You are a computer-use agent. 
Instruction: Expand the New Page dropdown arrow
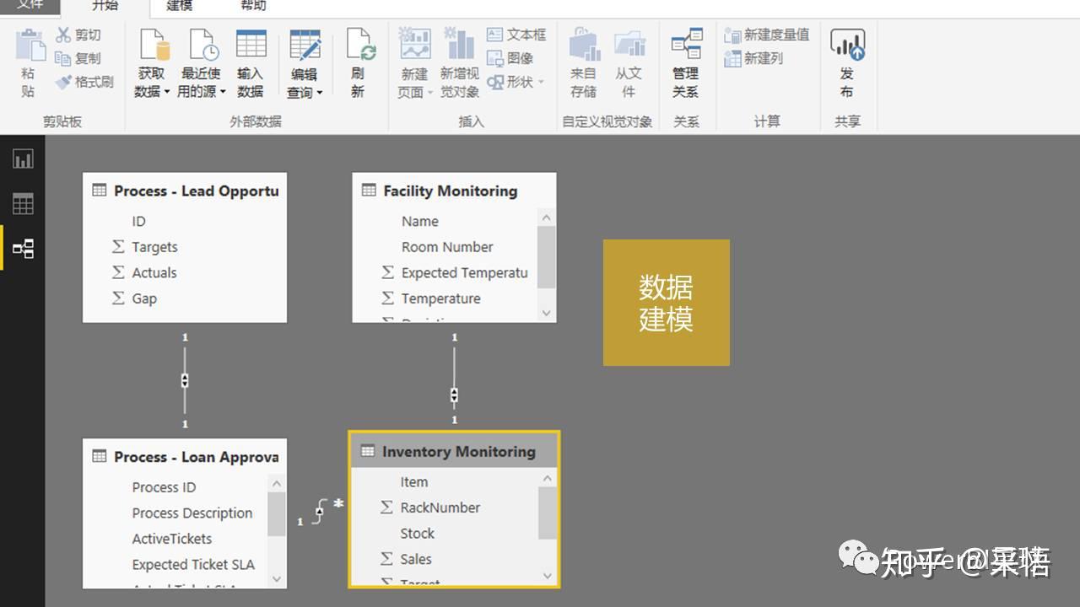429,92
